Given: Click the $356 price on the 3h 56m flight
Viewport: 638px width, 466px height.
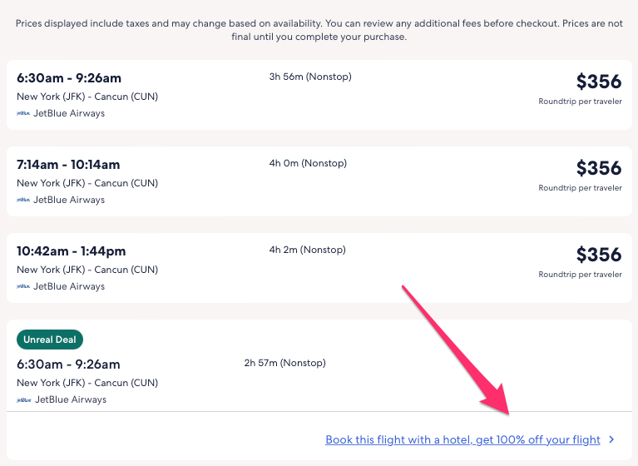Looking at the screenshot, I should point(598,82).
